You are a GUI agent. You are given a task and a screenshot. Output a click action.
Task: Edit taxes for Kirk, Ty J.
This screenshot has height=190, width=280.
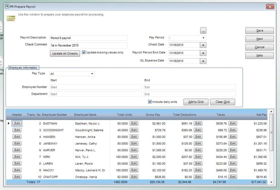pyautogui.click(x=233, y=157)
